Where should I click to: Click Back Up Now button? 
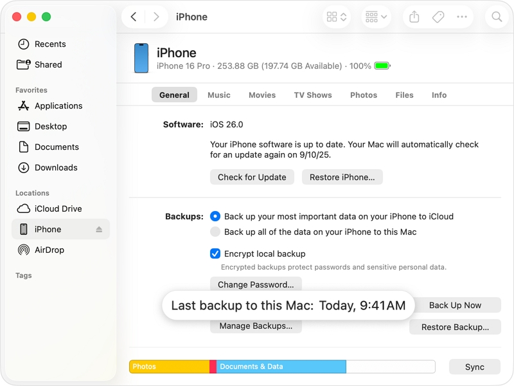[456, 305]
